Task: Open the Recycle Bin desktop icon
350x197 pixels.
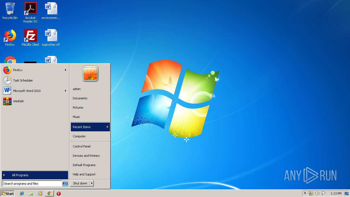Action: click(x=10, y=11)
